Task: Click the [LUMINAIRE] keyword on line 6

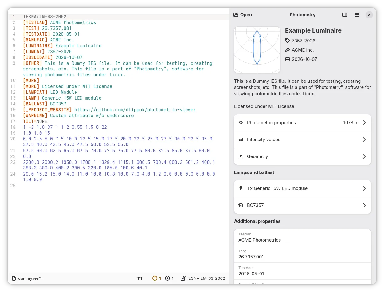Action: (x=38, y=46)
